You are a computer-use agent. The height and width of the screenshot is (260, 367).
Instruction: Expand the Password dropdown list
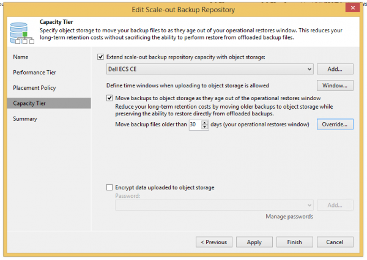click(310, 205)
